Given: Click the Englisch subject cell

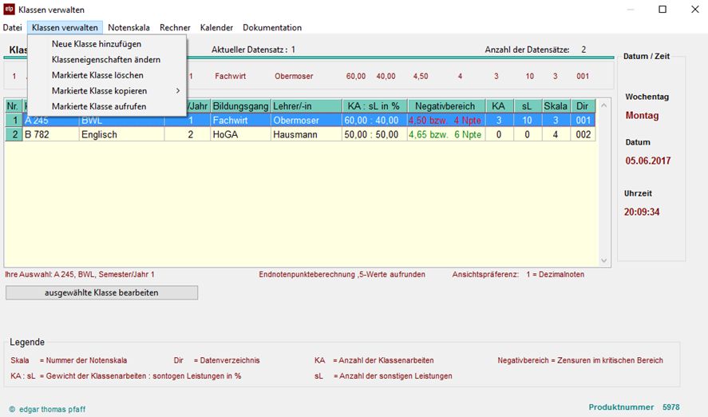Looking at the screenshot, I should tap(121, 135).
